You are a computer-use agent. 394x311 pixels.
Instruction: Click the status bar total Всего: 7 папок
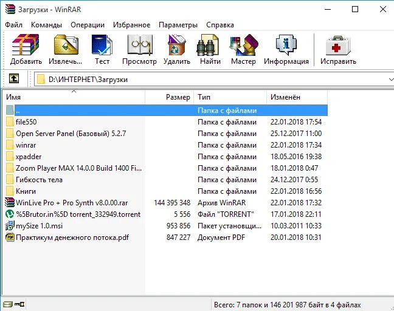(287, 305)
